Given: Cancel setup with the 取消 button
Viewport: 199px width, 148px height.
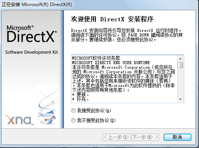Looking at the screenshot, I should (x=177, y=137).
